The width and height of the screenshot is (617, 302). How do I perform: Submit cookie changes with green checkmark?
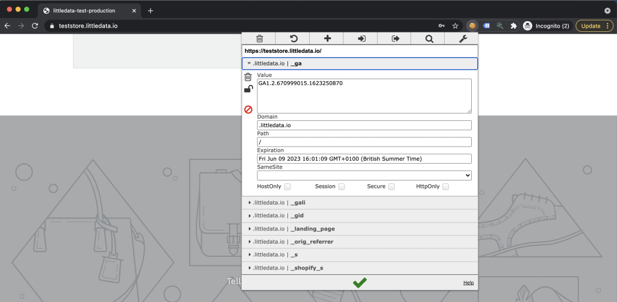(360, 282)
